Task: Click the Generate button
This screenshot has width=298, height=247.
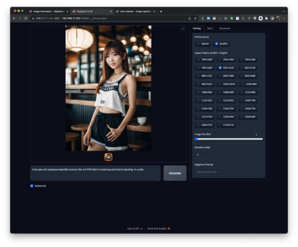Action: tap(175, 173)
